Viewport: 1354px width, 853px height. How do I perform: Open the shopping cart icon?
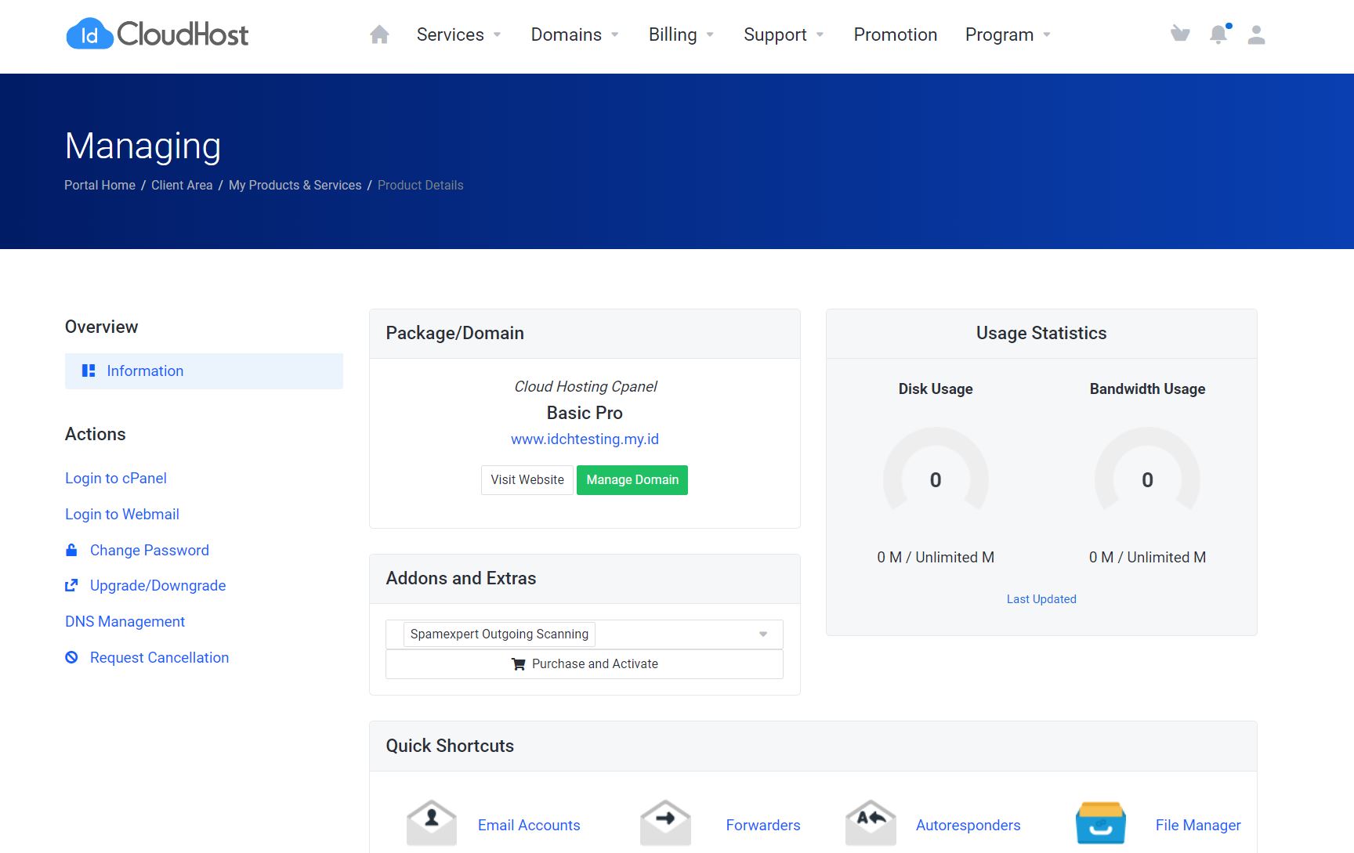click(x=1179, y=34)
